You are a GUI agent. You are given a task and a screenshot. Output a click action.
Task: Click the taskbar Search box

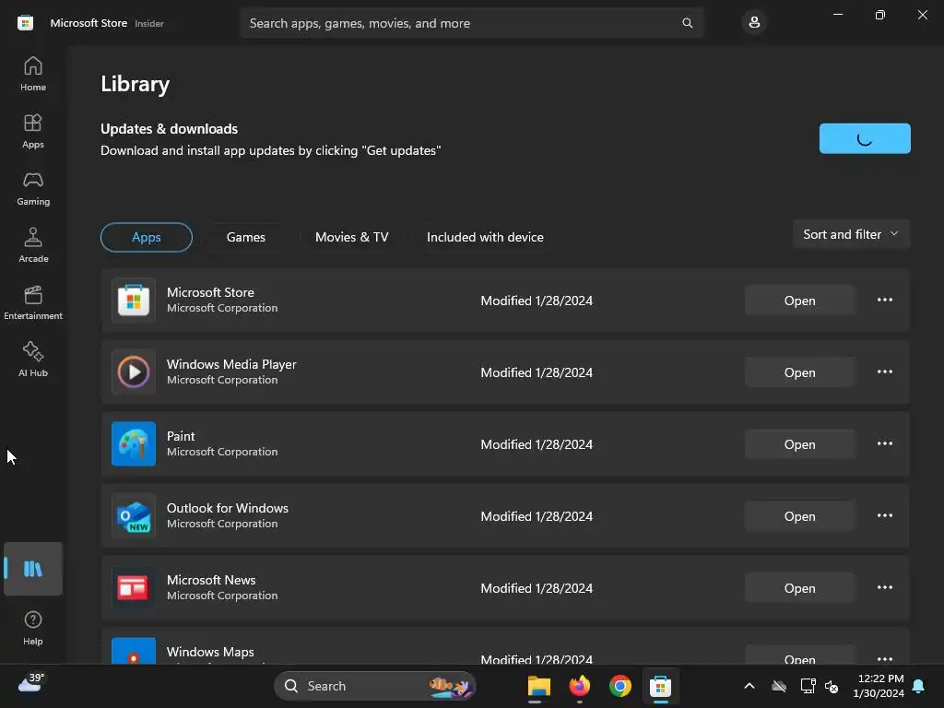(x=375, y=686)
